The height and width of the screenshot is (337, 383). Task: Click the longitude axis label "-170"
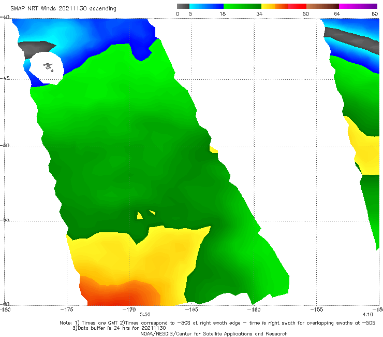point(129,310)
